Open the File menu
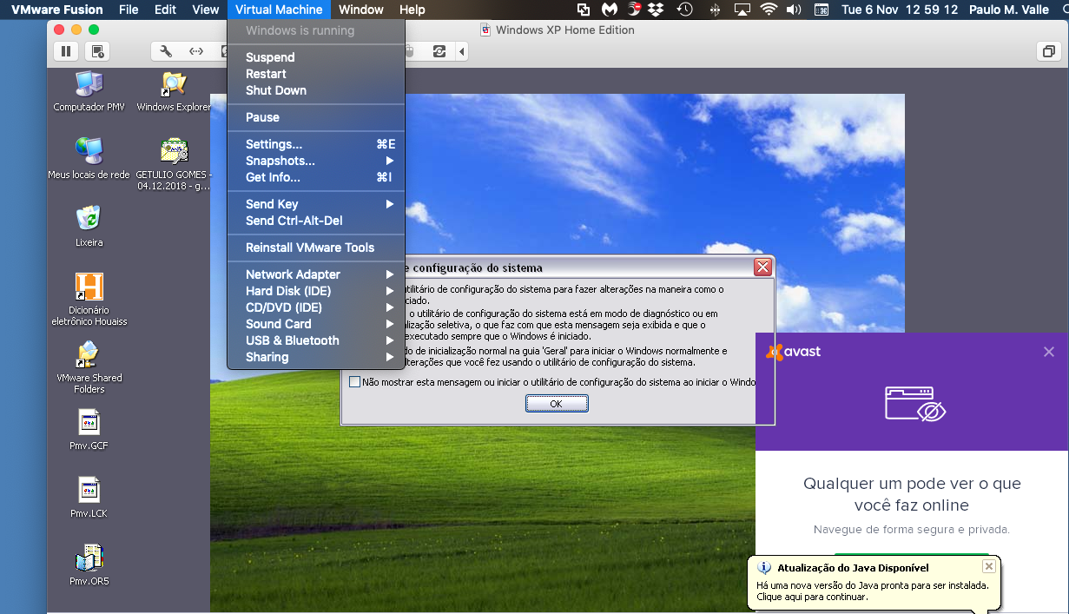Viewport: 1069px width, 614px height. point(129,10)
